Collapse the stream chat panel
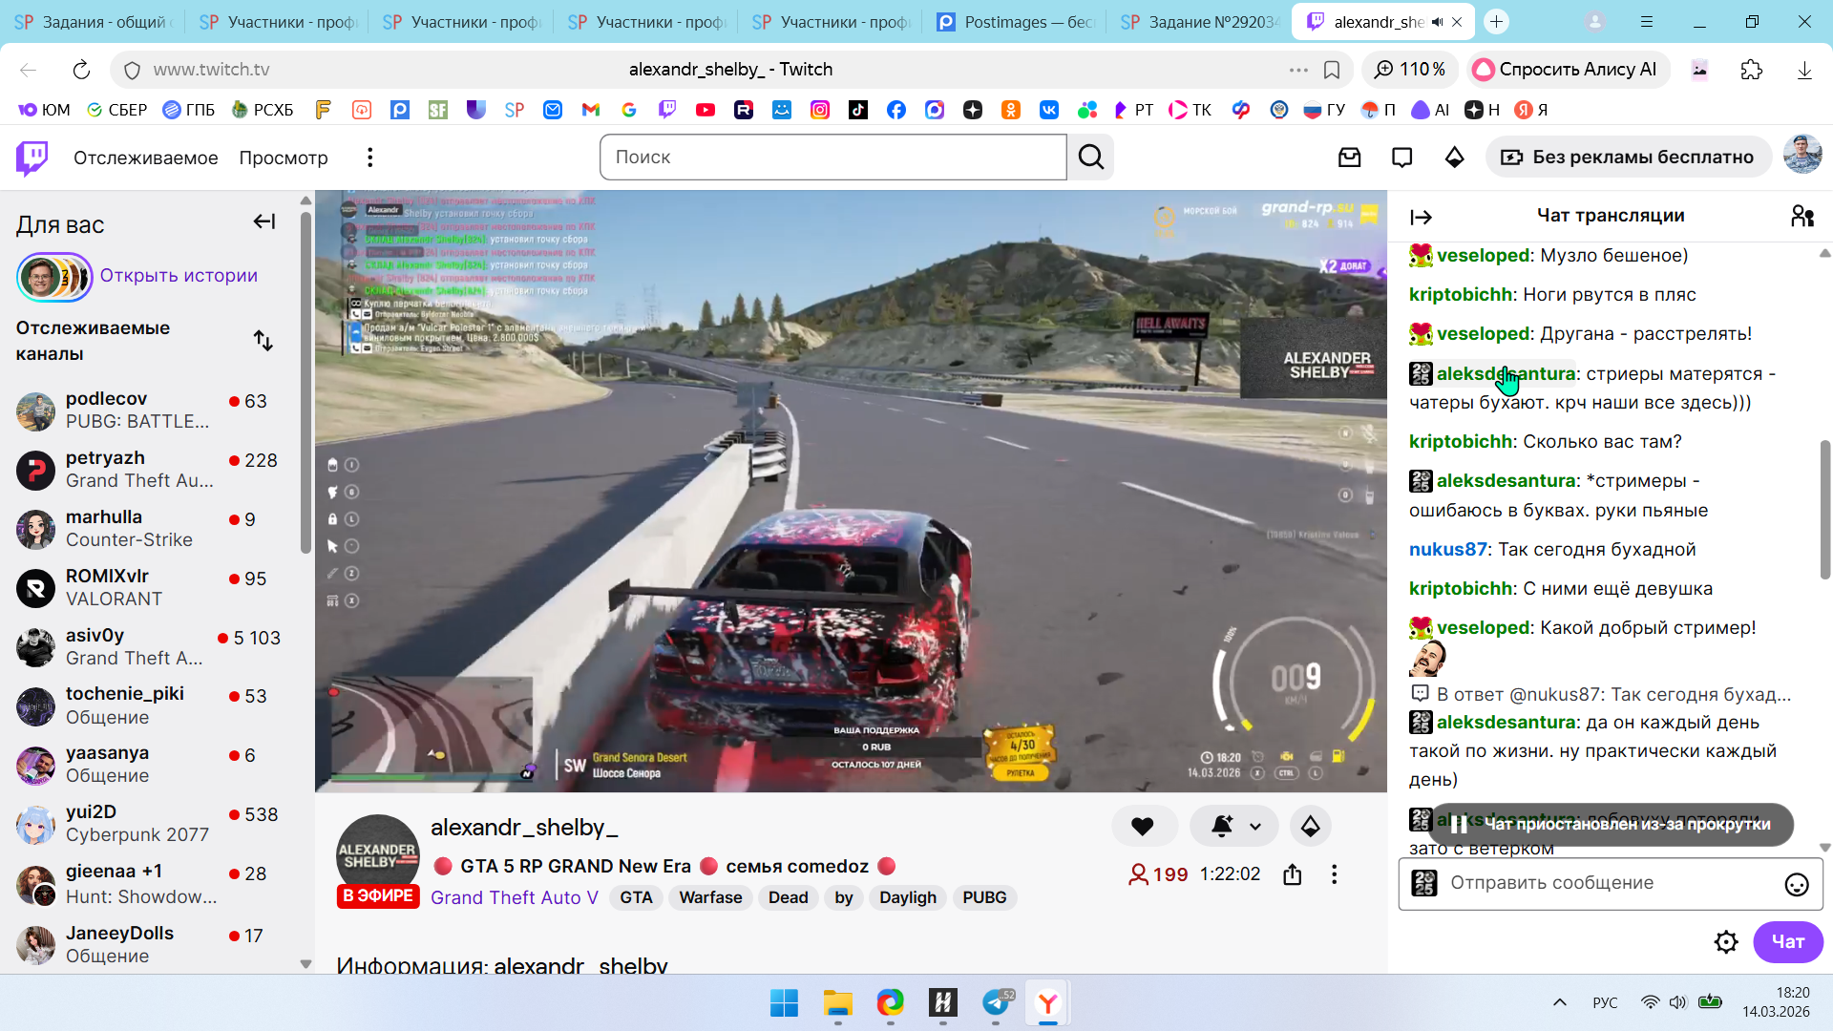 coord(1421,218)
